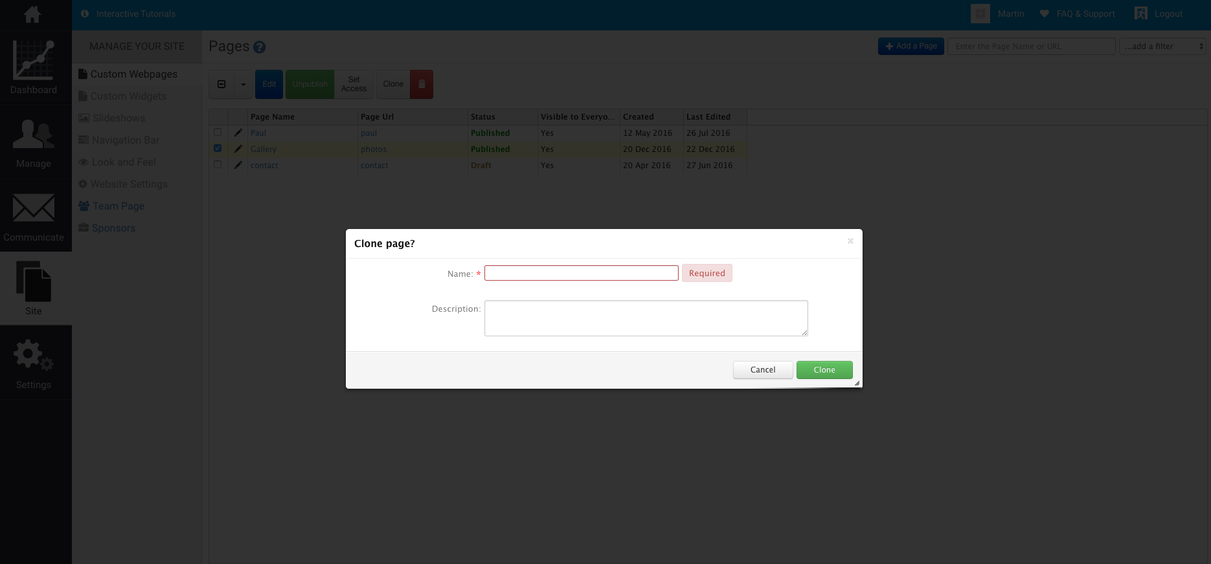Viewport: 1211px width, 564px height.
Task: Expand the select-all dropdown arrow
Action: click(243, 84)
